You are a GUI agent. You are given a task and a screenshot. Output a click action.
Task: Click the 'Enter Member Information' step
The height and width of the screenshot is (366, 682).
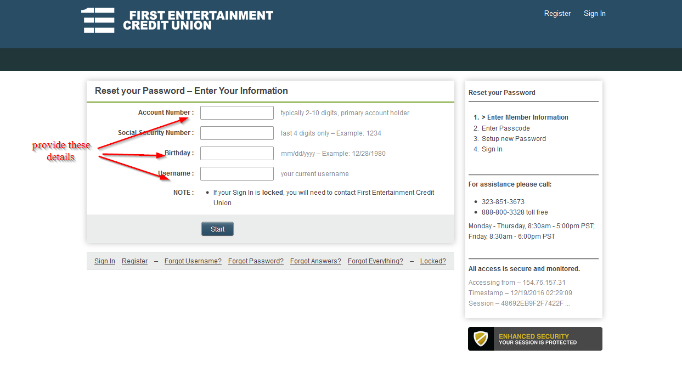(x=525, y=117)
